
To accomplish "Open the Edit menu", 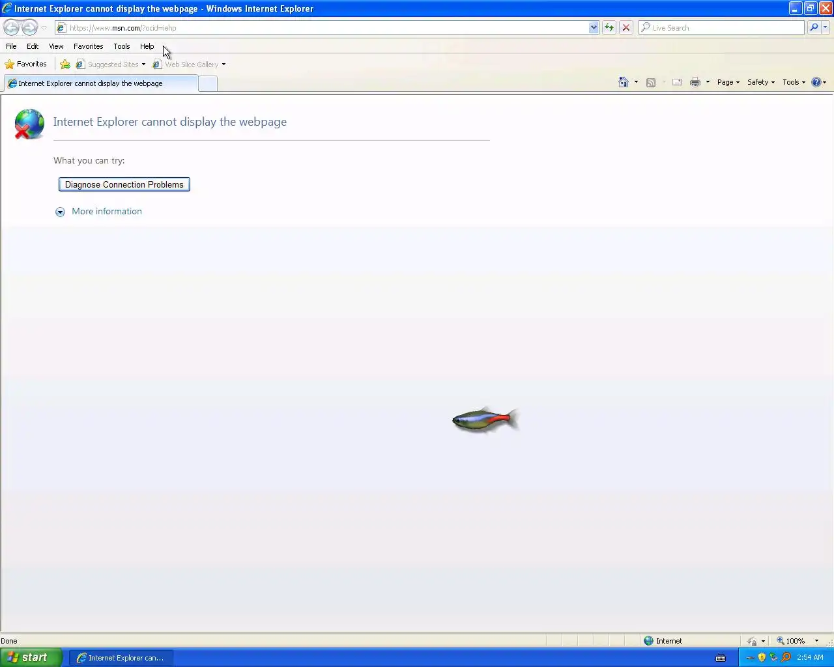I will point(33,46).
